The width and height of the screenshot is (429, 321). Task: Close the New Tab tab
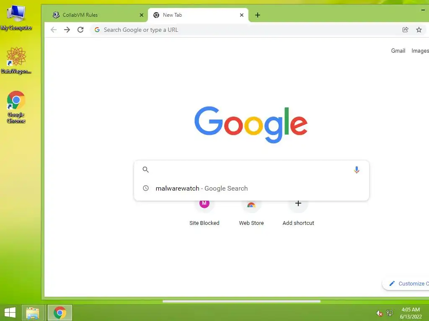[x=242, y=15]
